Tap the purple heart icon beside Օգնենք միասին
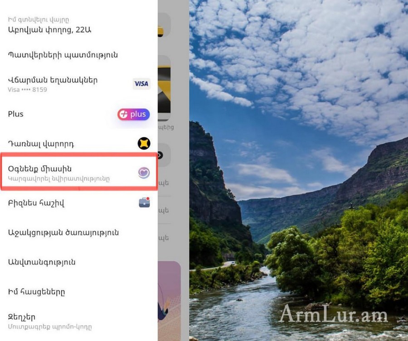The image size is (408, 341). (x=144, y=173)
